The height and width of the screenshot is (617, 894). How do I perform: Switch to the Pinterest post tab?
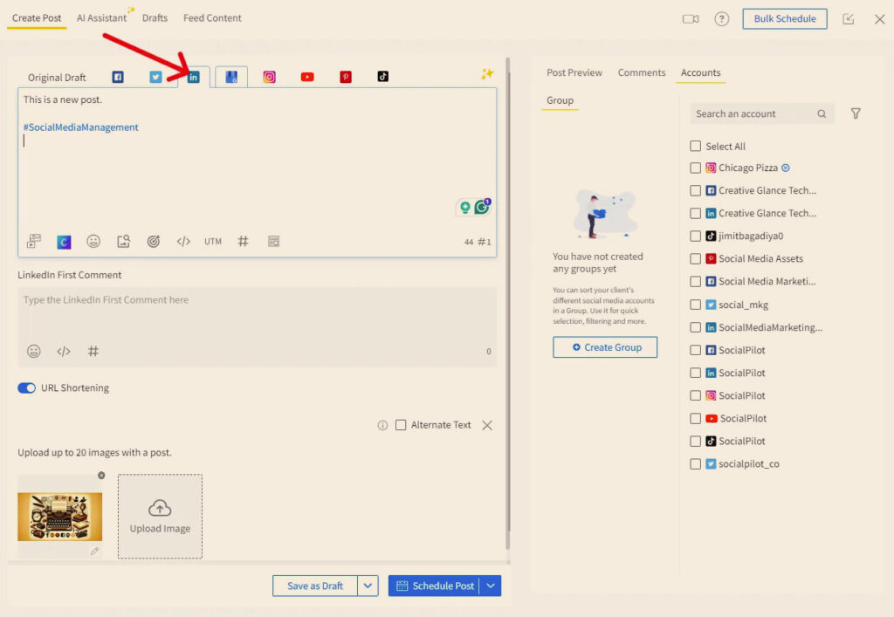pyautogui.click(x=346, y=77)
